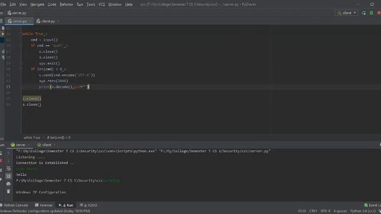Screen dimensions: 381x214
Task: Click fold end marker beside sys.exit()
Action: 21,64
